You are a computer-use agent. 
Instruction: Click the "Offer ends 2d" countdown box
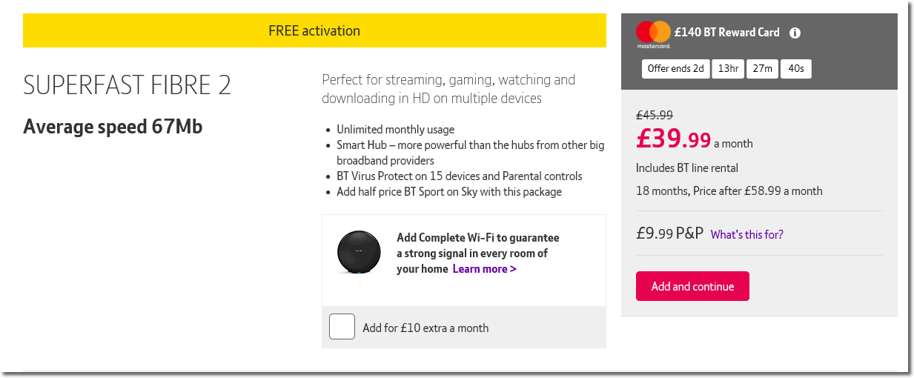[x=675, y=69]
